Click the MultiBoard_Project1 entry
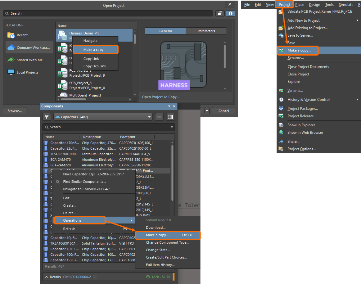361x284 pixels. click(85, 95)
